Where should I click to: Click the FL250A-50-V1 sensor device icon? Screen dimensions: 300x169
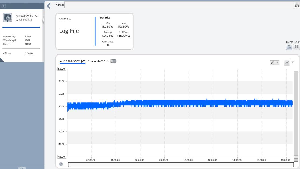pyautogui.click(x=8, y=17)
